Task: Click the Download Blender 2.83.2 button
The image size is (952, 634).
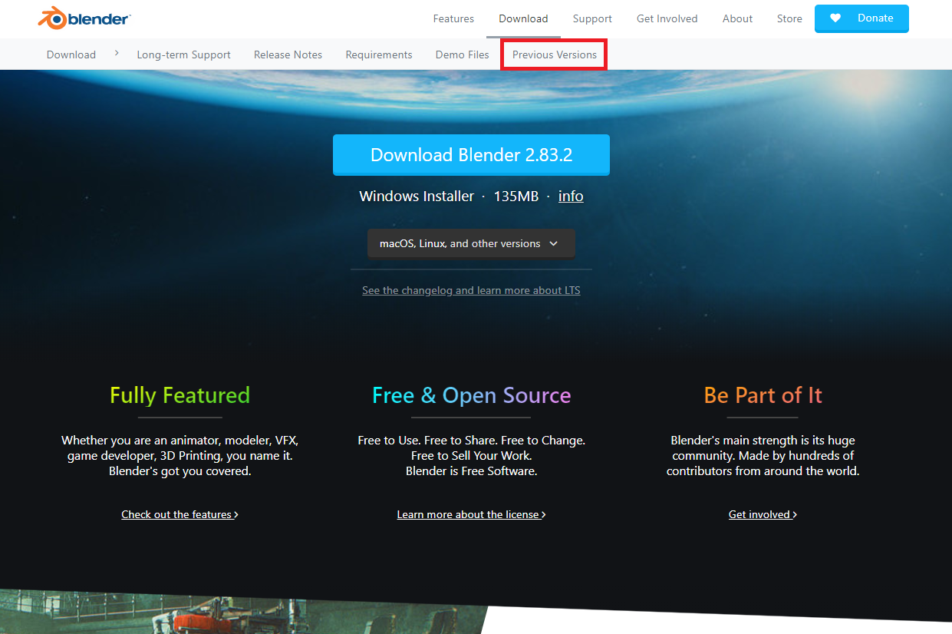Action: (471, 155)
